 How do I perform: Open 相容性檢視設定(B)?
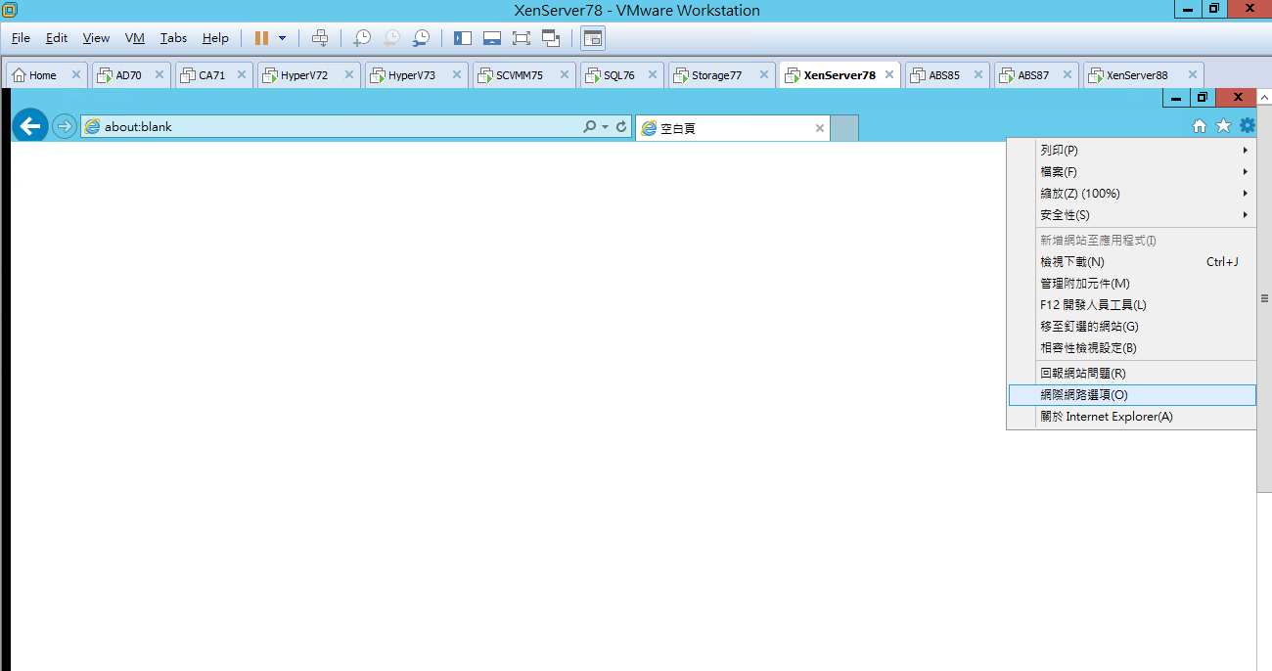pyautogui.click(x=1131, y=348)
